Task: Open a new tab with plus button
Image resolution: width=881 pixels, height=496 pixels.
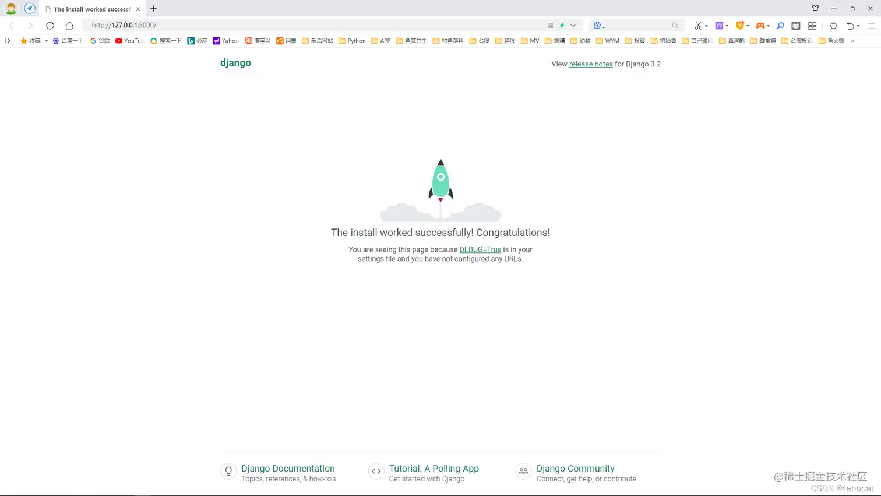Action: [x=154, y=9]
